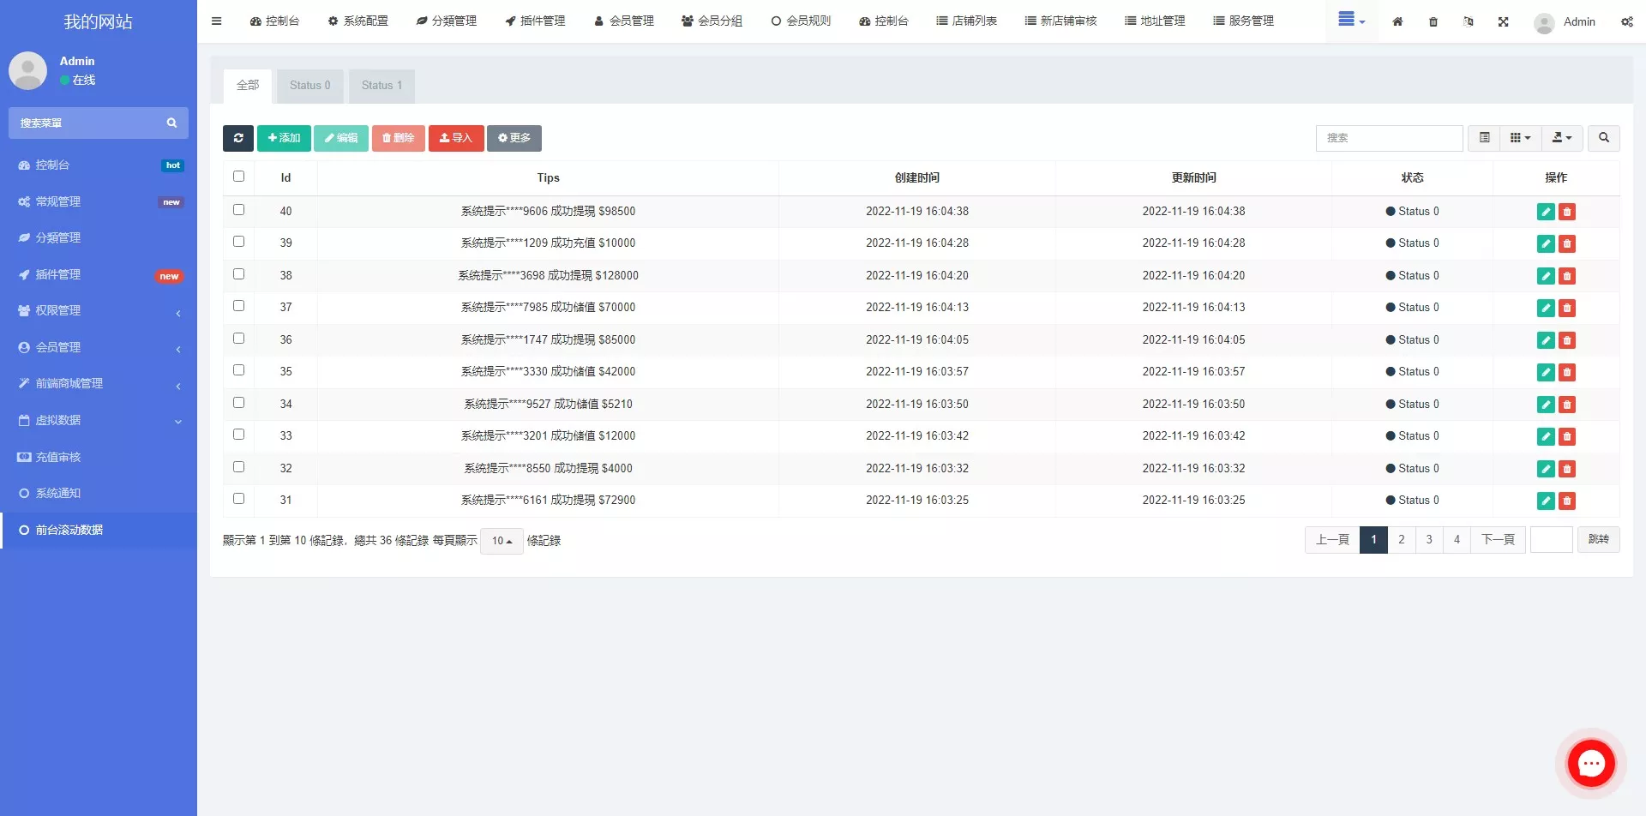This screenshot has width=1646, height=816.
Task: Check the checkbox for row Id 35
Action: click(239, 370)
